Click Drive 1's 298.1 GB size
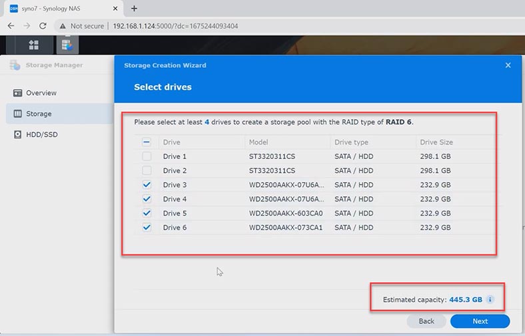The height and width of the screenshot is (336, 525). pos(435,156)
